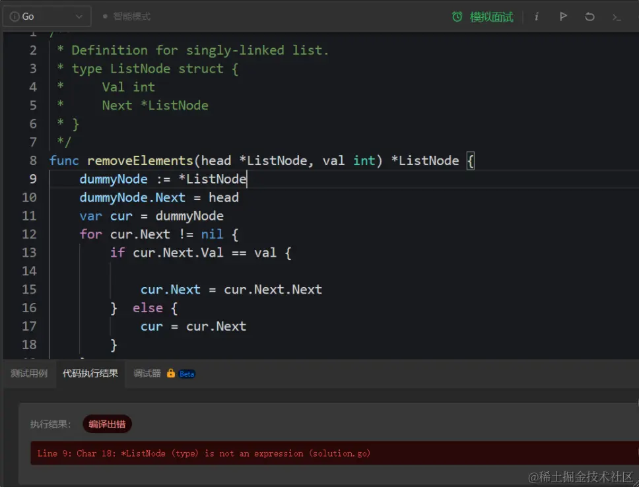Click the alarm clock icon next to 模拟面试

(457, 16)
